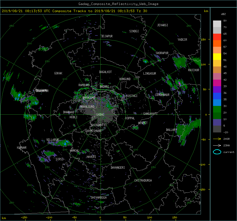Select the purple 36–39 dBZ color swatch
Screen dimensions: 237x221
click(x=217, y=89)
